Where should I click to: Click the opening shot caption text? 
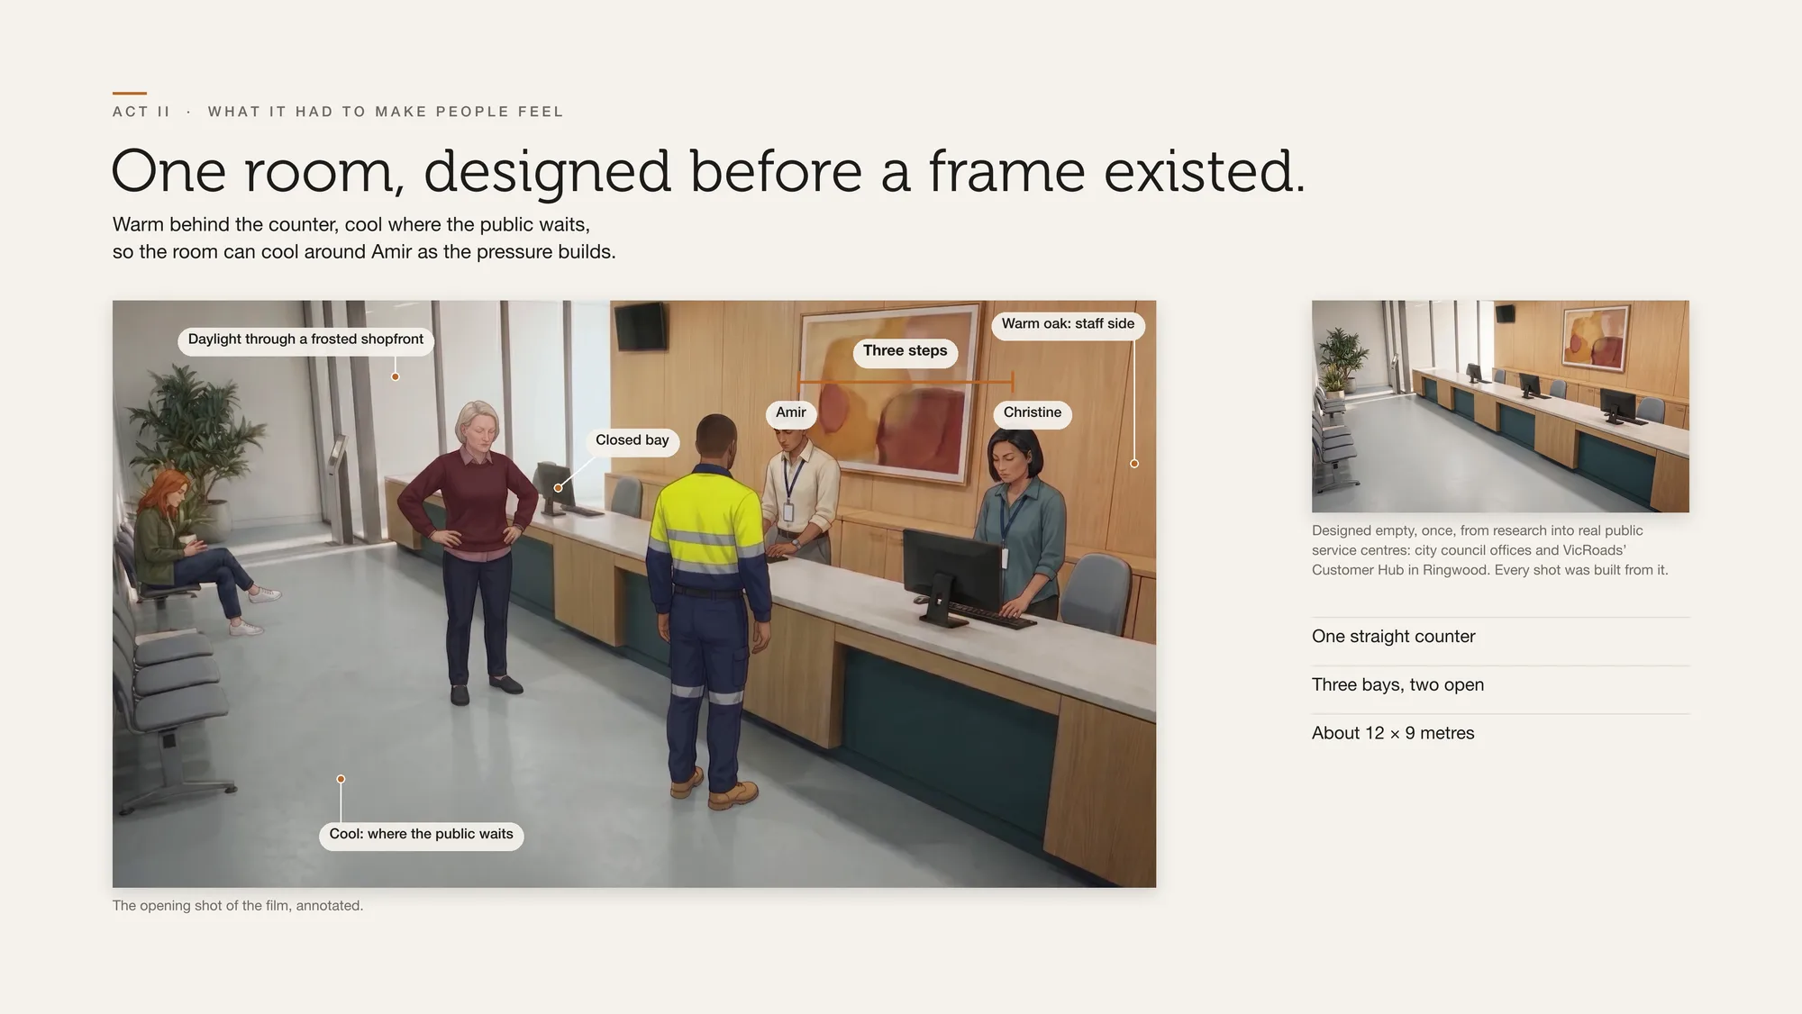238,906
